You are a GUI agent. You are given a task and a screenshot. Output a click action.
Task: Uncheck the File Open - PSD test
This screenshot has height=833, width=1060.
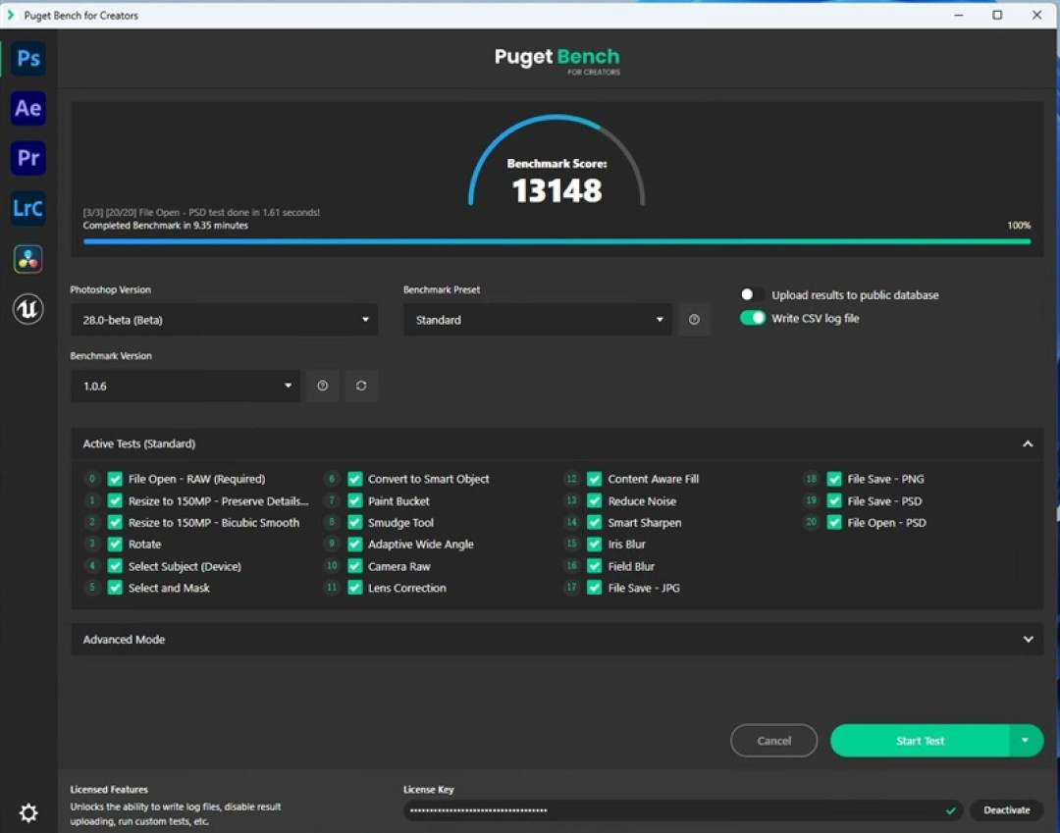coord(834,523)
